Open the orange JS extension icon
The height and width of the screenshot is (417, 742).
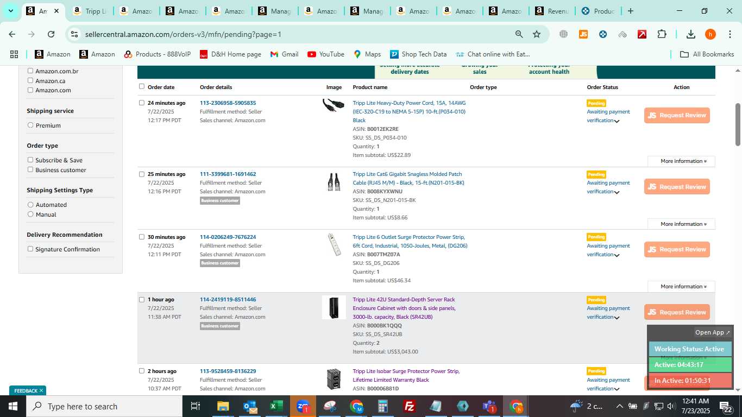[583, 34]
